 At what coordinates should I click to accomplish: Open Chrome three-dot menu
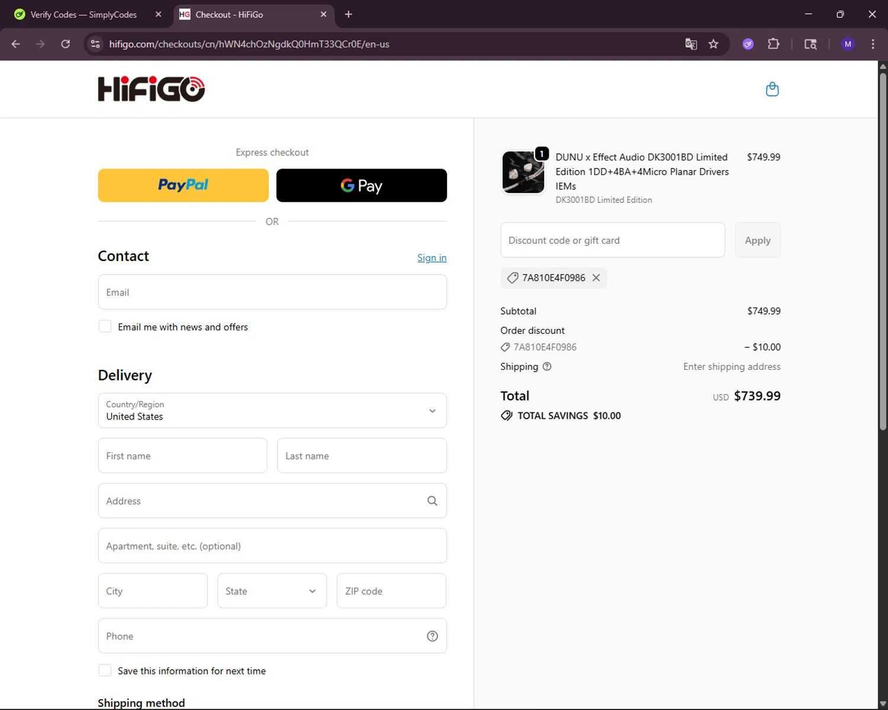[x=873, y=44]
